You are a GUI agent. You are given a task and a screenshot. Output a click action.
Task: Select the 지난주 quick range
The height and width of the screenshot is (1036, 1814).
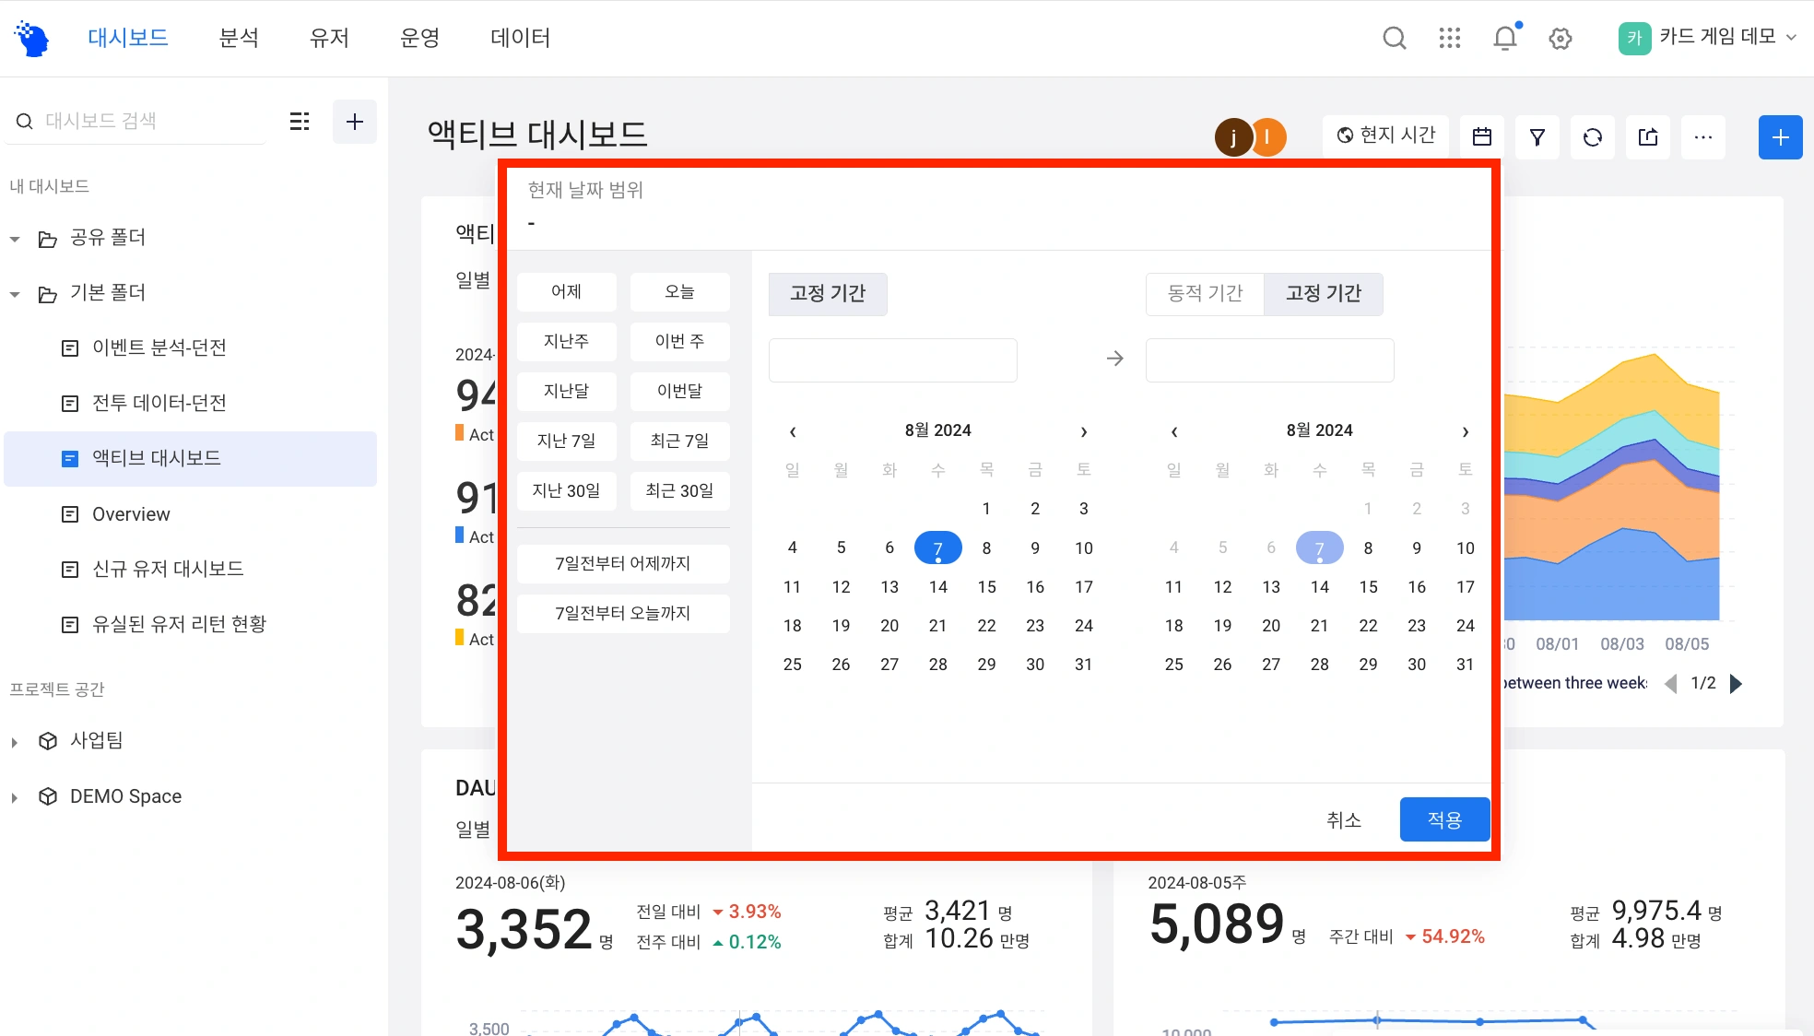566,342
